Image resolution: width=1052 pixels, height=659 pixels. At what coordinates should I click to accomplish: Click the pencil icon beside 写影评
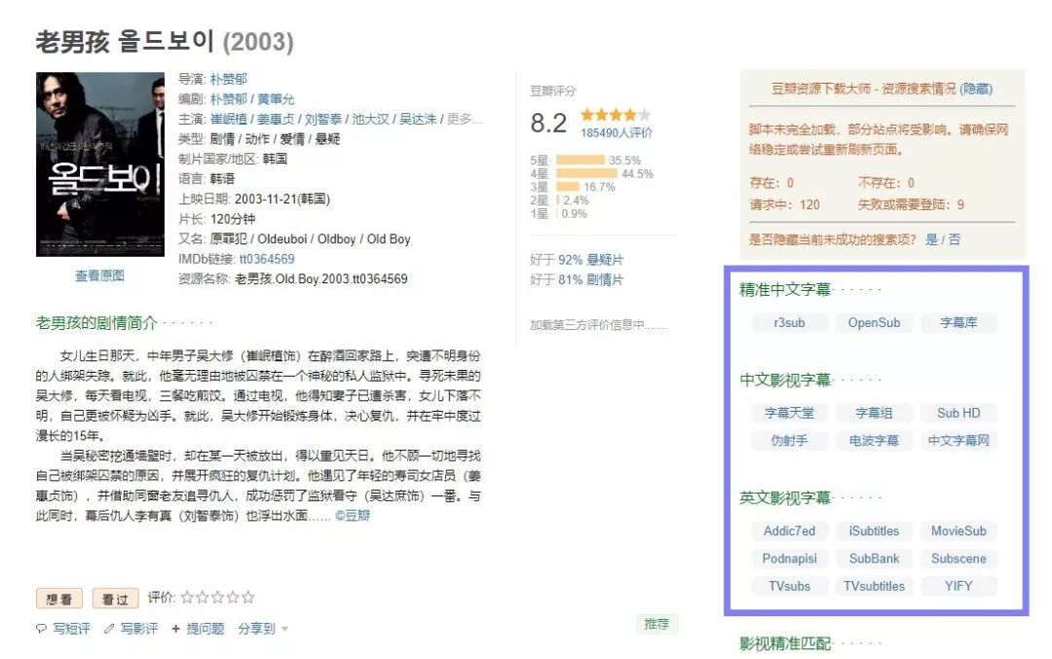click(x=109, y=627)
